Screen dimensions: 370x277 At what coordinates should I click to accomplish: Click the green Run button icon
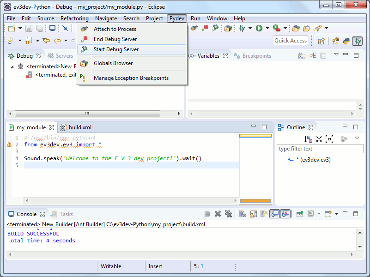click(x=259, y=28)
